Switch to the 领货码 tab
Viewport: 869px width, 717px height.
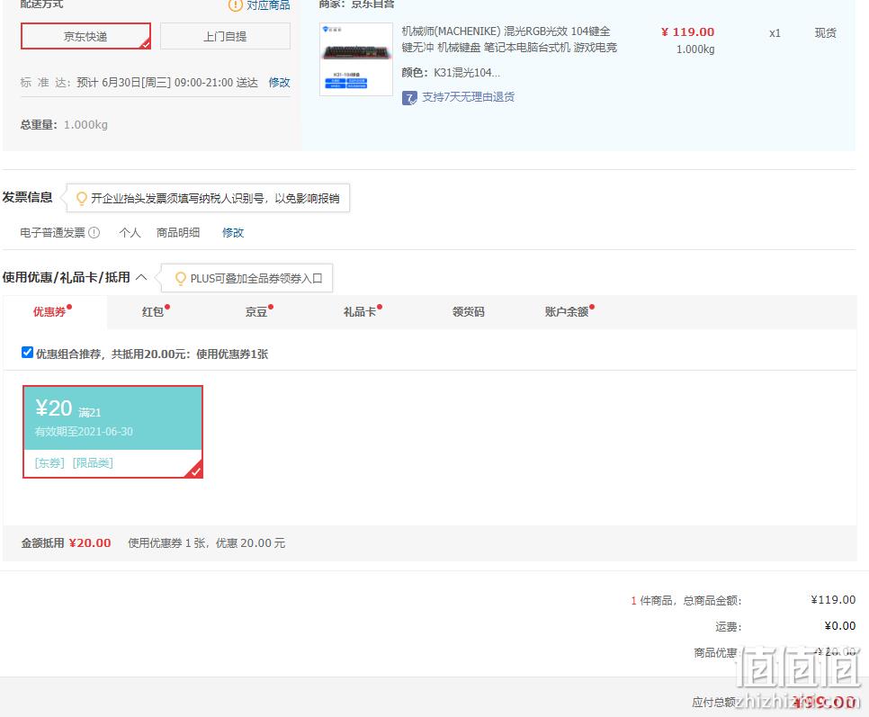[x=469, y=312]
